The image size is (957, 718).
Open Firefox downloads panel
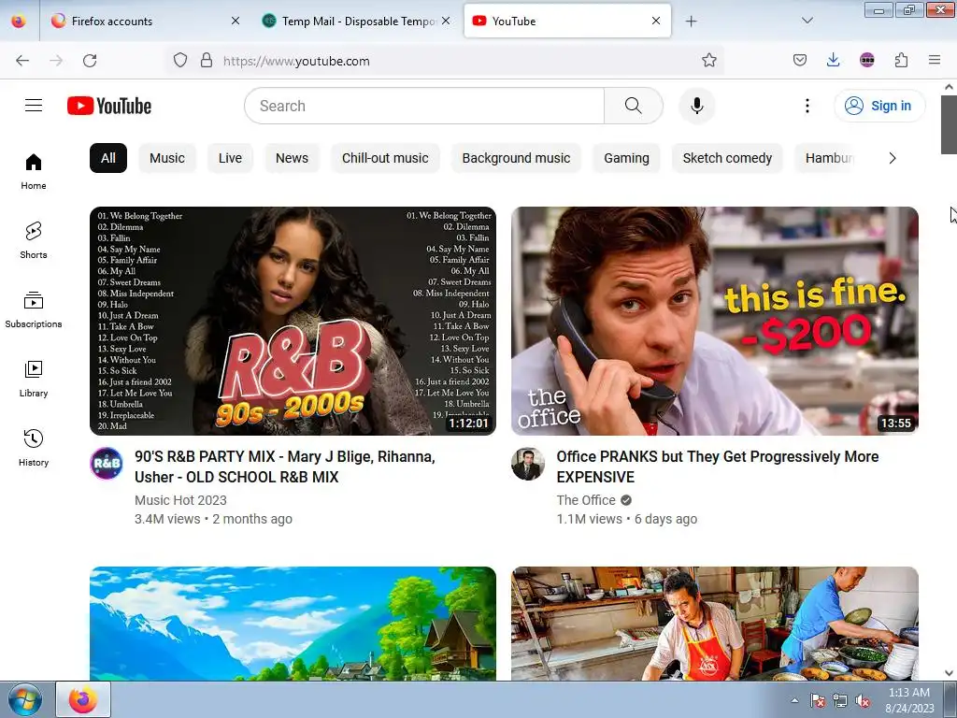point(833,60)
